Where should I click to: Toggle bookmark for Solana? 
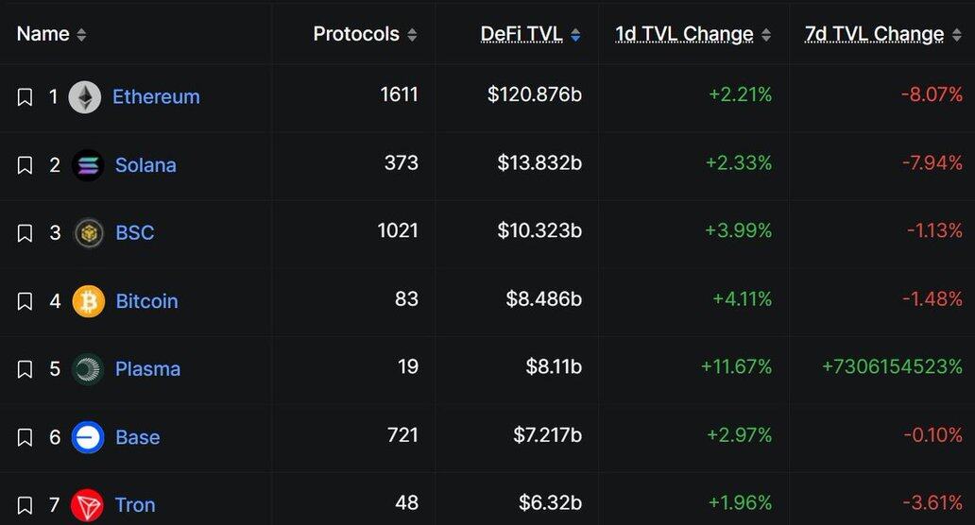tap(25, 165)
